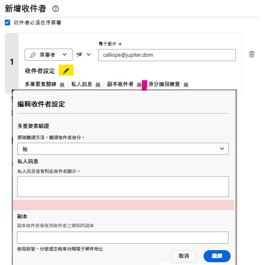This screenshot has width=262, height=265.
Task: Open the verification method dropdown showing 無
Action: point(123,149)
